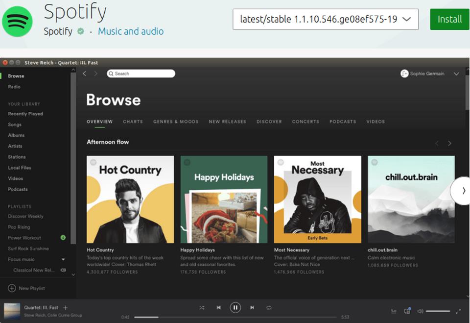Open the Happy Holidays playlist cover
The width and height of the screenshot is (470, 323).
click(x=224, y=199)
